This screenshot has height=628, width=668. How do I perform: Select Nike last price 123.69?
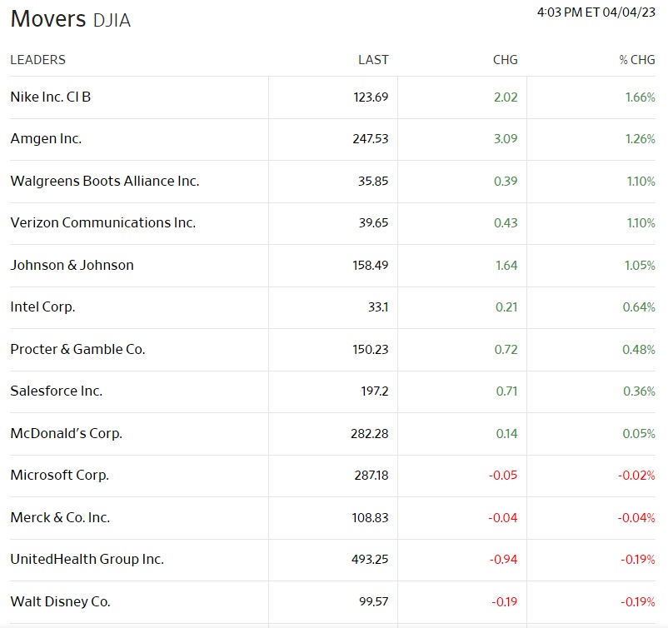coord(371,97)
